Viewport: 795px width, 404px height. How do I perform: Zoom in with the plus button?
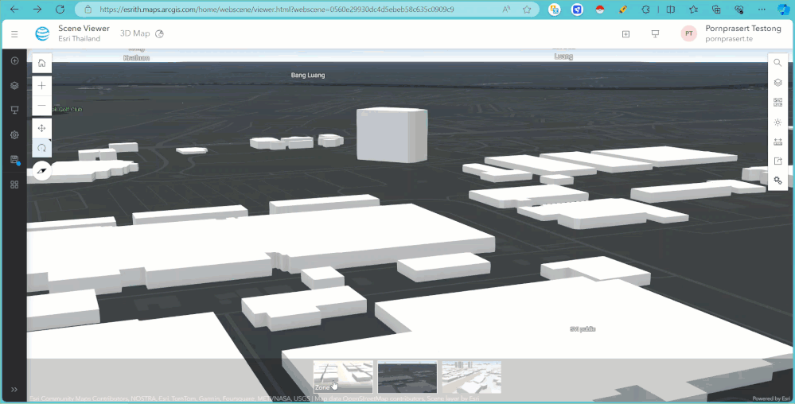(41, 86)
